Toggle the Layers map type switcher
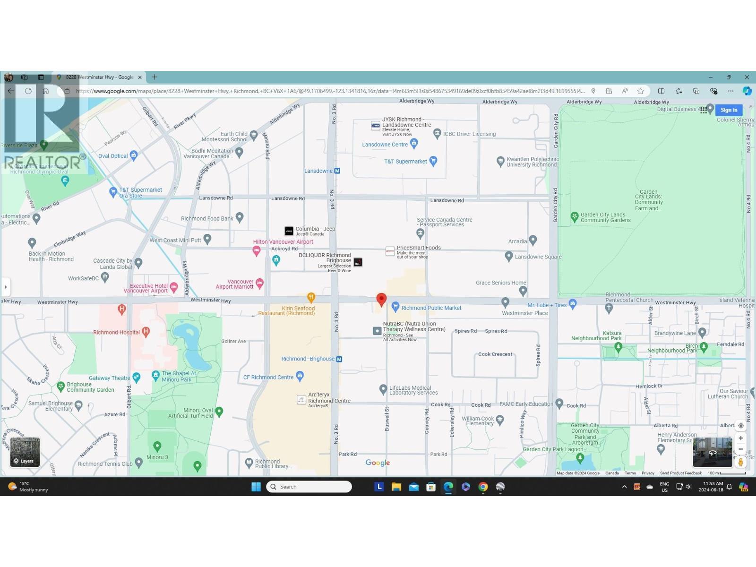The image size is (756, 567). click(25, 452)
